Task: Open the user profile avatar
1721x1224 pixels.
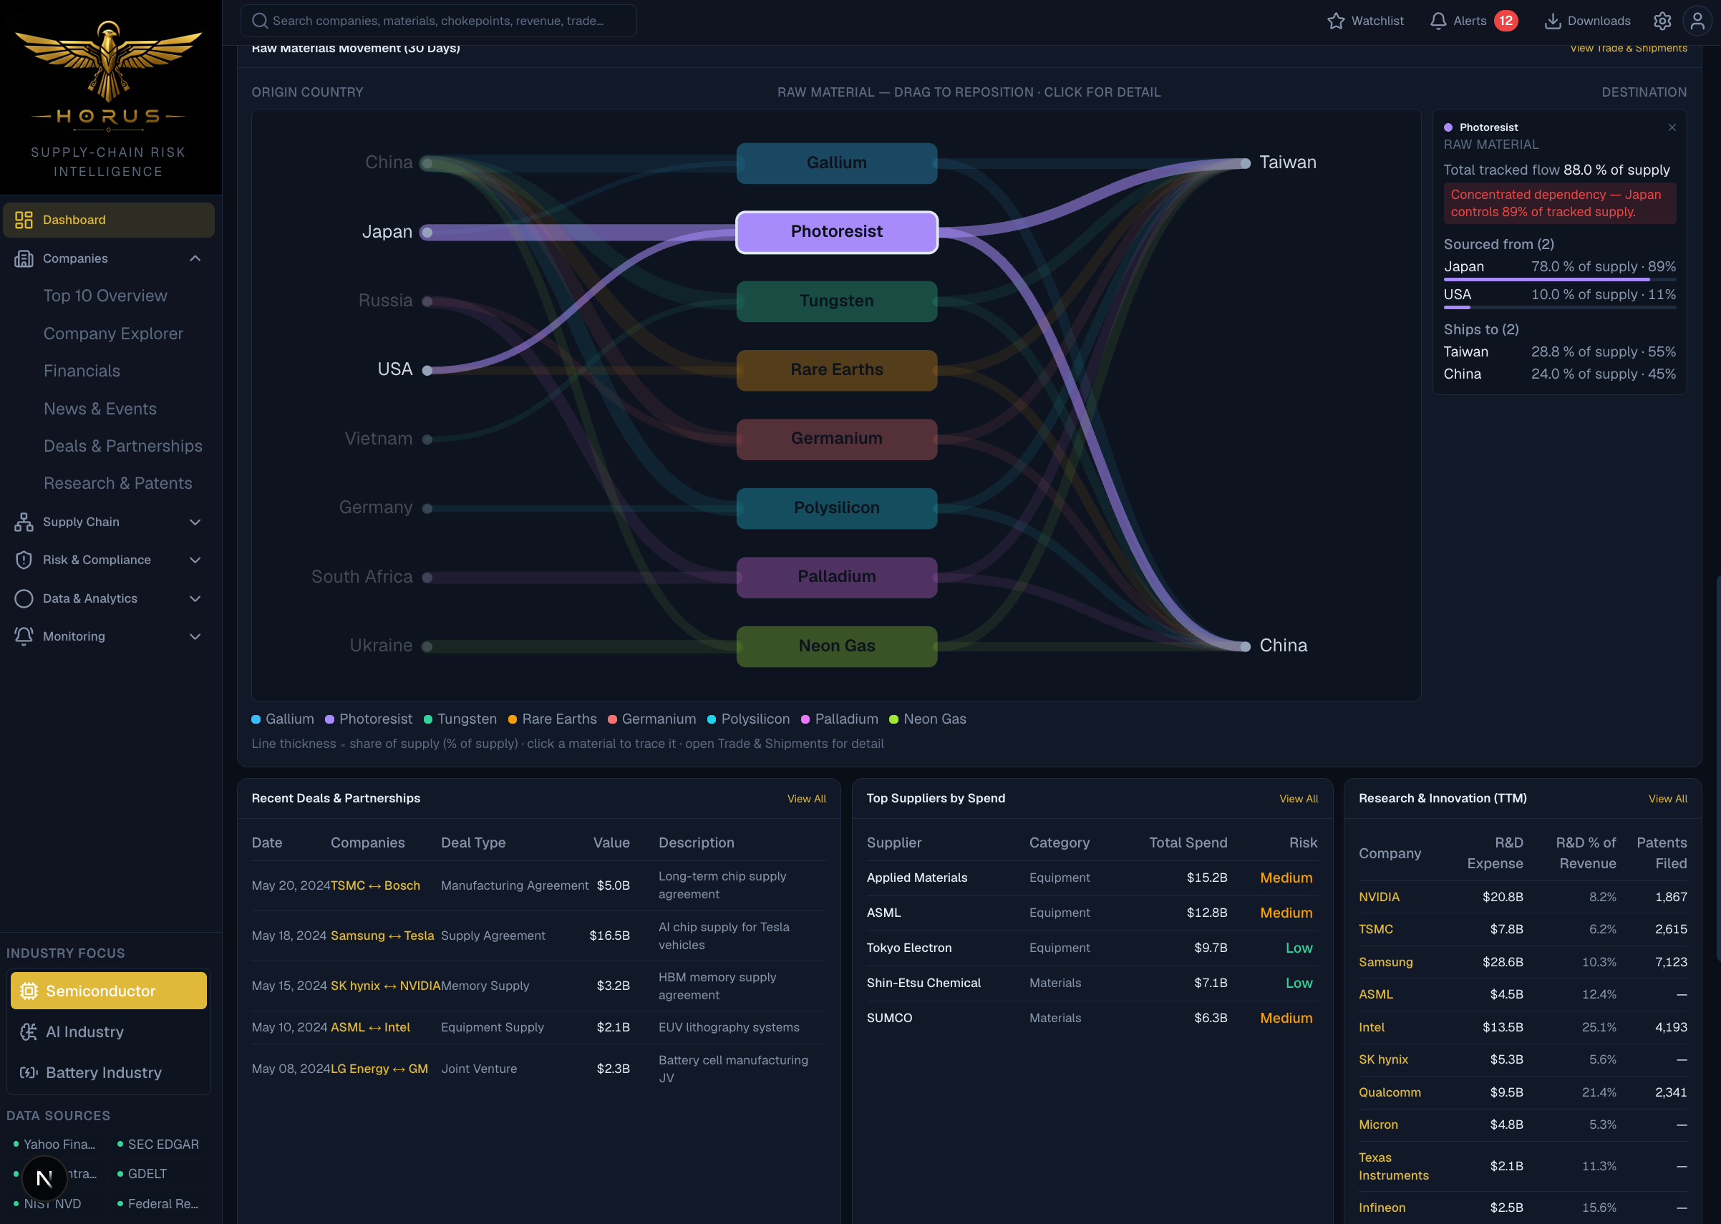Action: tap(1697, 21)
